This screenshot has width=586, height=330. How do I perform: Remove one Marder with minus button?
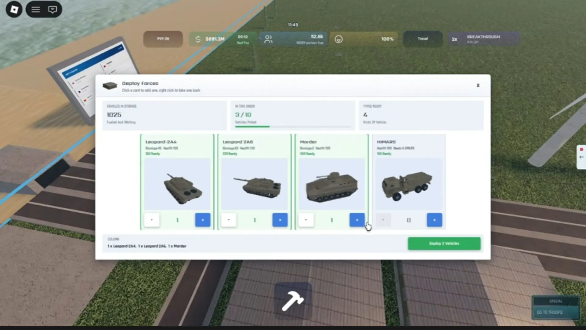pyautogui.click(x=306, y=220)
